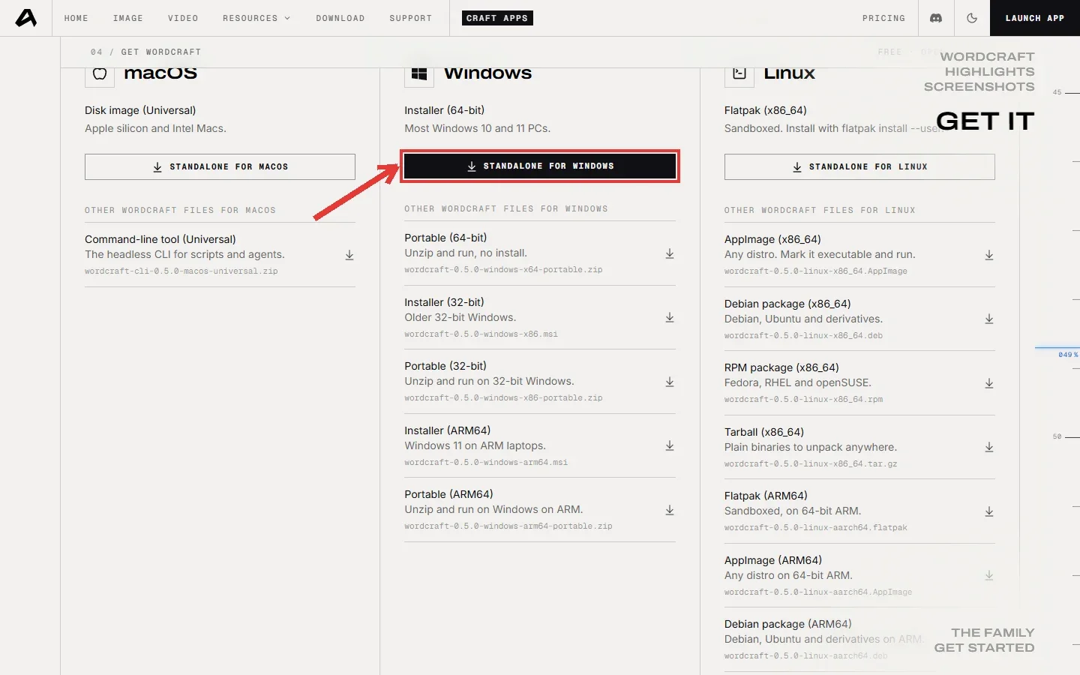Image resolution: width=1080 pixels, height=675 pixels.
Task: Click Standalone for macOS button
Action: (220, 166)
